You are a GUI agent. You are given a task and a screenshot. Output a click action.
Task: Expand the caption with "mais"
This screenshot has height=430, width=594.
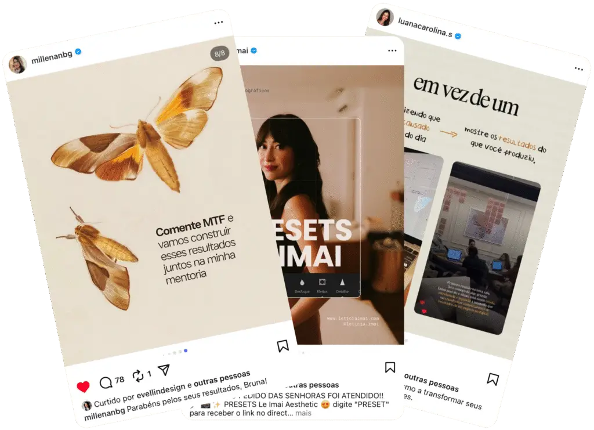point(303,413)
